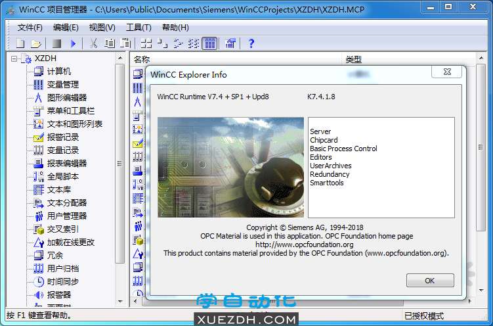
Task: Click the 已授权模式 status bar entry
Action: (x=424, y=315)
